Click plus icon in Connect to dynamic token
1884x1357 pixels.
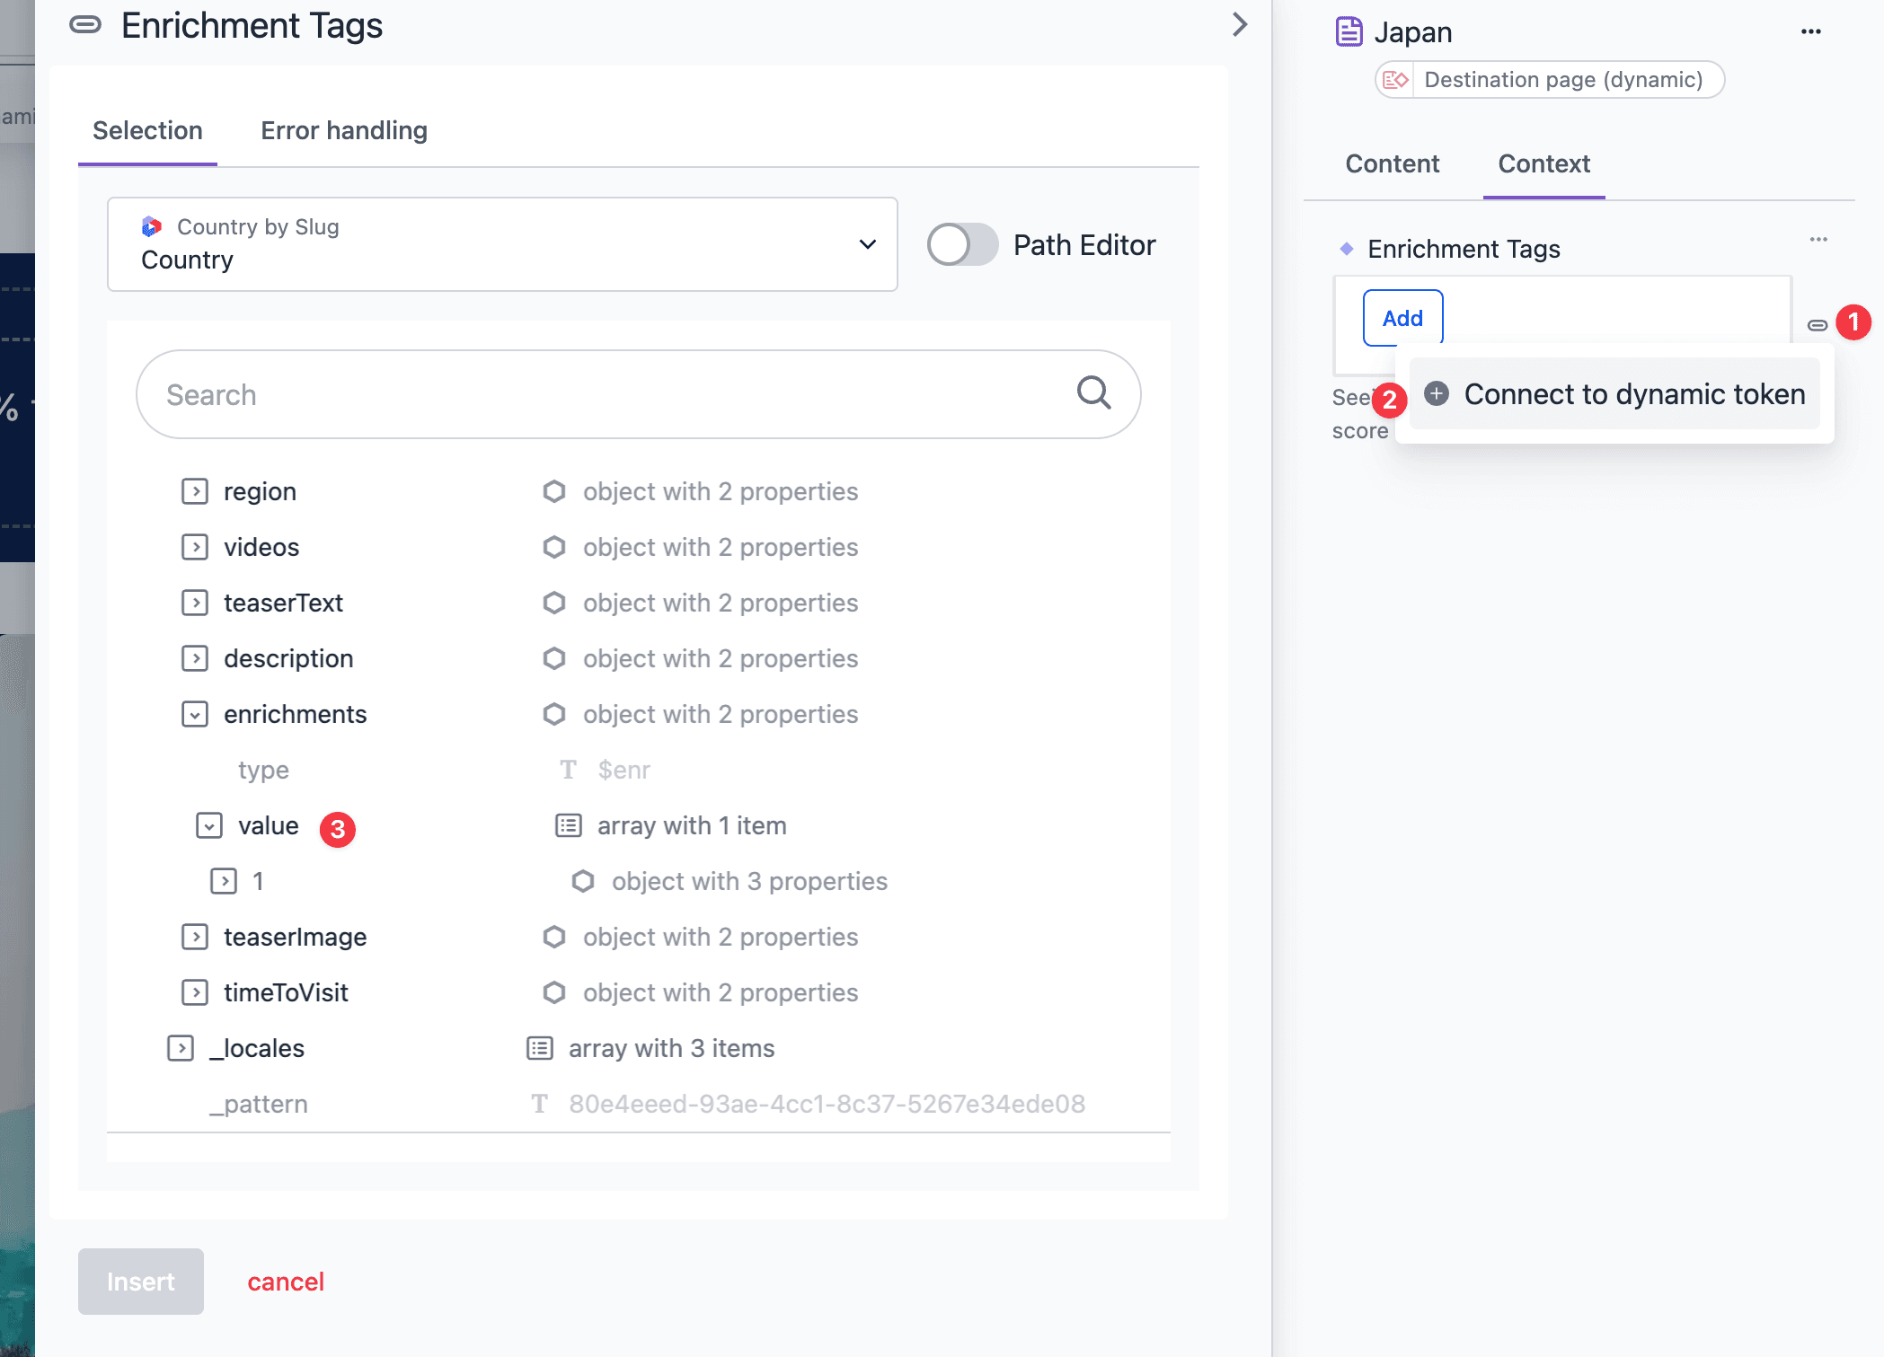click(1437, 393)
